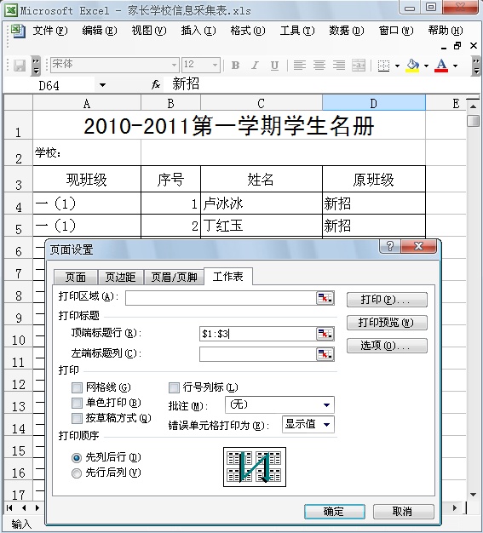Click the Underline formatting icon
The image size is (483, 533).
[274, 65]
